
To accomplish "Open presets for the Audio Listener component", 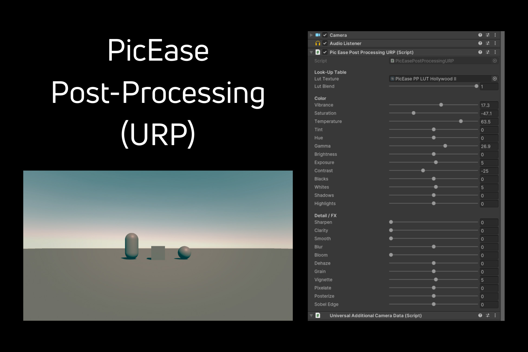I will 488,43.
